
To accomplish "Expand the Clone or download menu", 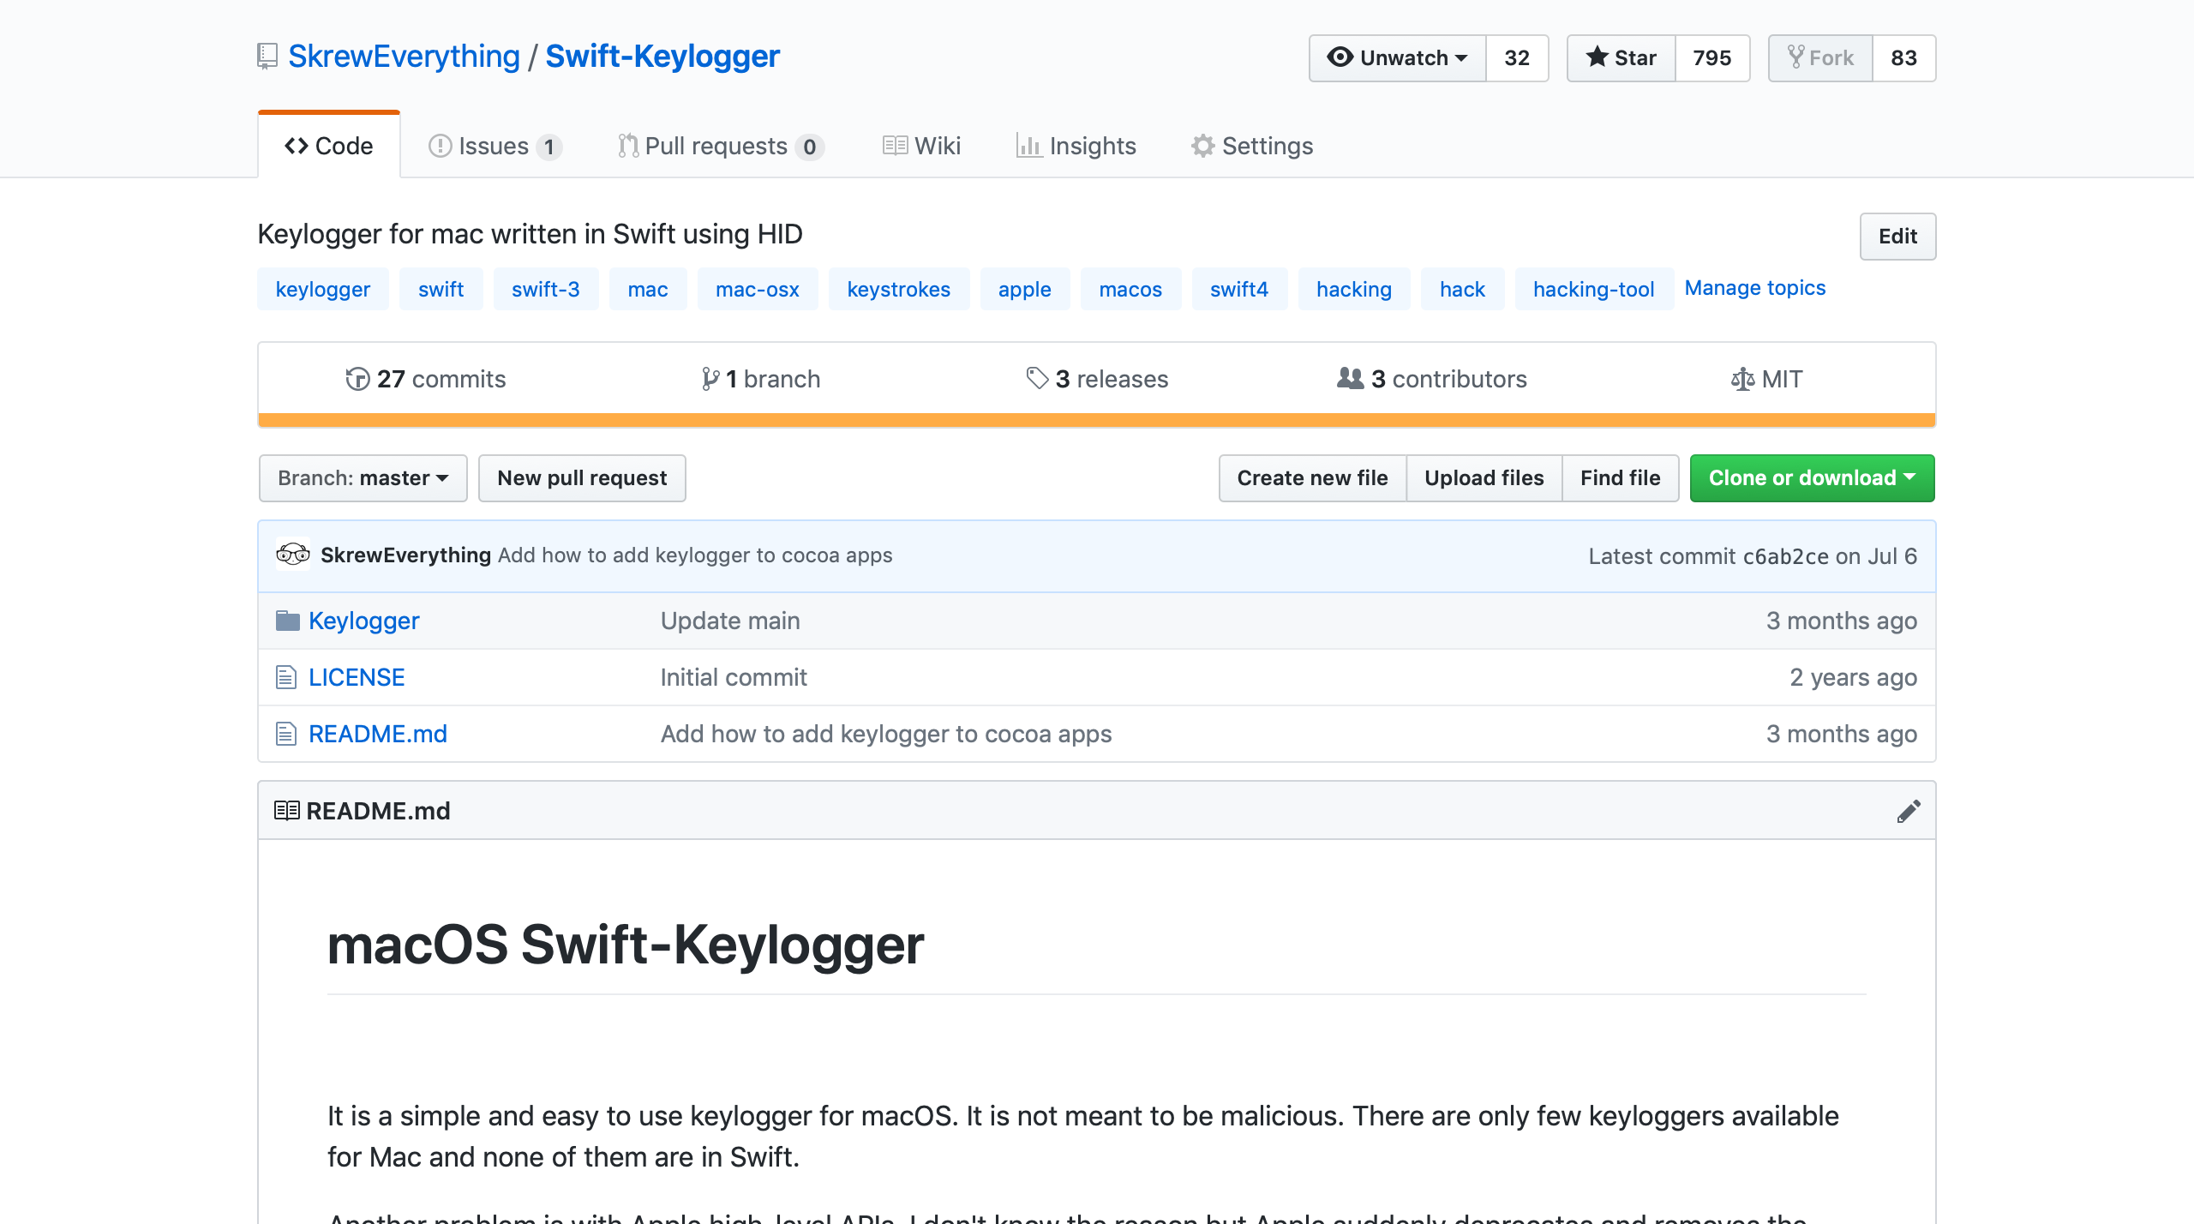I will point(1812,477).
